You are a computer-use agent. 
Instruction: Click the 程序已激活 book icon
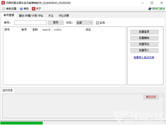click(x=150, y=9)
